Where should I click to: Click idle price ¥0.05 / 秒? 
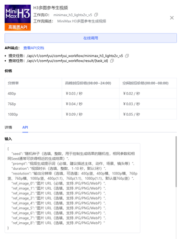(x=132, y=114)
